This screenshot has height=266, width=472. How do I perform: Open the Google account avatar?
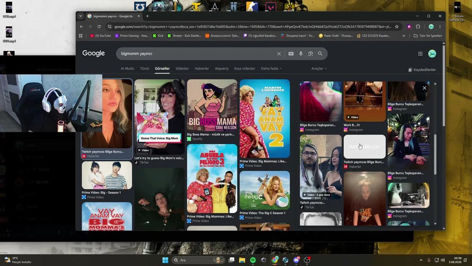[x=432, y=54]
